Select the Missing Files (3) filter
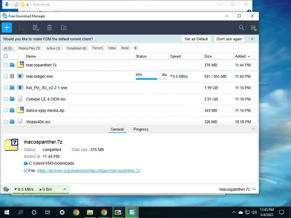This screenshot has height=218, width=291. tap(29, 48)
